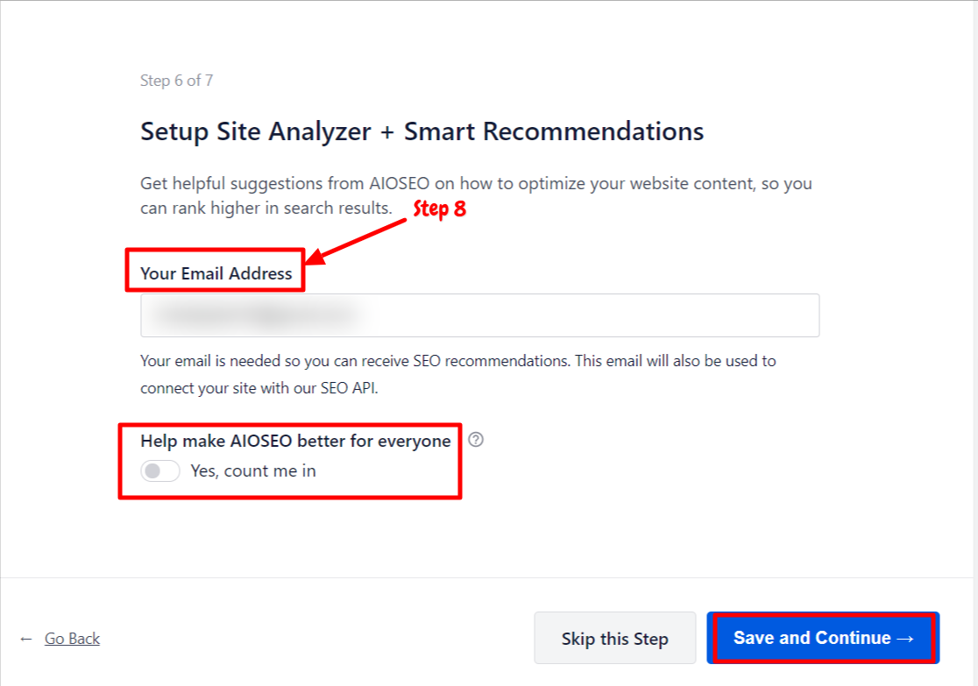Click 'Help make AIOSEO better for everyone' label
This screenshot has width=978, height=686.
295,441
